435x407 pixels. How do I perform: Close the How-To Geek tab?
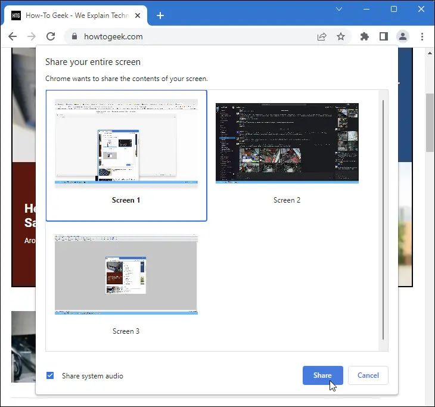(138, 15)
